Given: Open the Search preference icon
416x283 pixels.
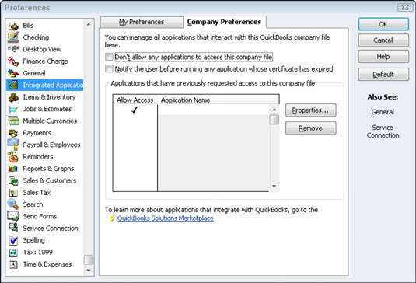Looking at the screenshot, I should [x=13, y=204].
